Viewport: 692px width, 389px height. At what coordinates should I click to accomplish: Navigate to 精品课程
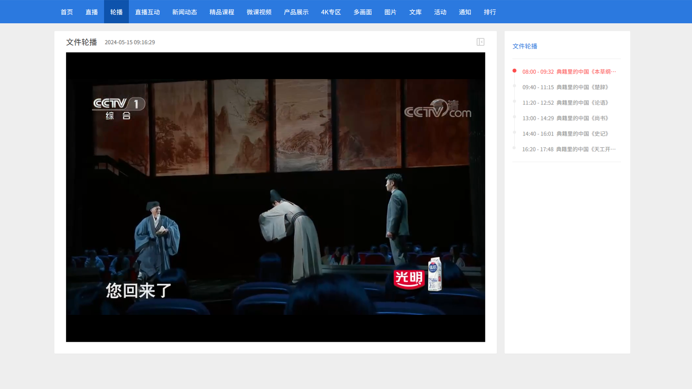222,12
